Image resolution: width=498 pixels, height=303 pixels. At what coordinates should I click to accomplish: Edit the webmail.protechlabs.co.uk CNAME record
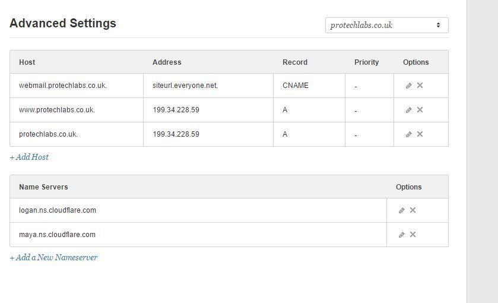[409, 86]
